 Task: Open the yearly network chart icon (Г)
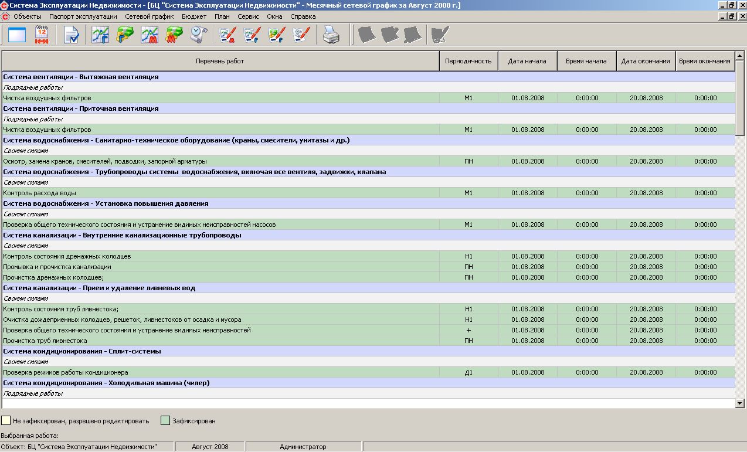tap(101, 35)
